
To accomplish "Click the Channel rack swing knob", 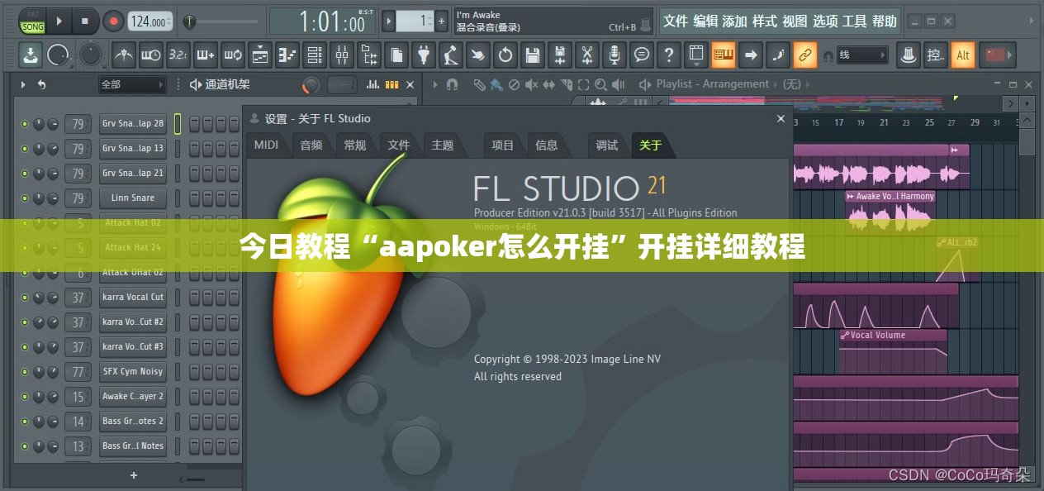I will (311, 84).
